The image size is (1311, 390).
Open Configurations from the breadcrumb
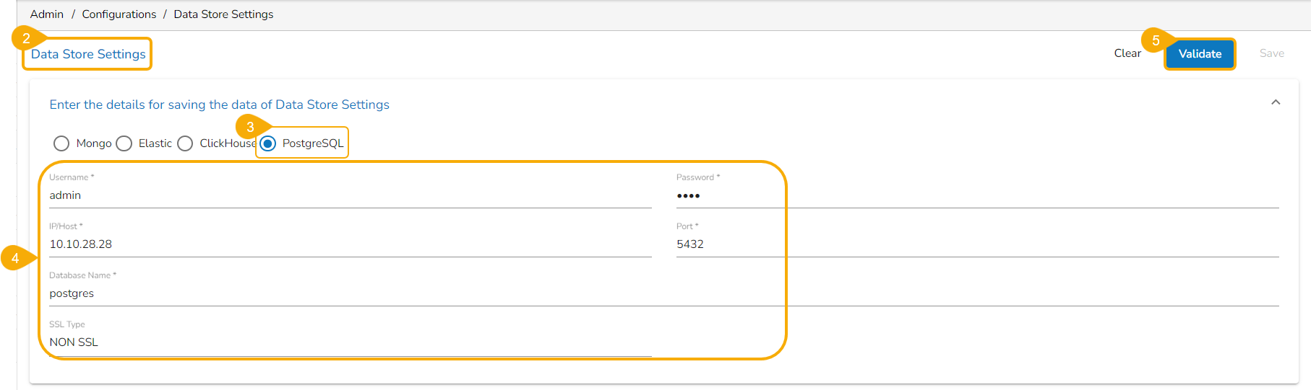119,14
